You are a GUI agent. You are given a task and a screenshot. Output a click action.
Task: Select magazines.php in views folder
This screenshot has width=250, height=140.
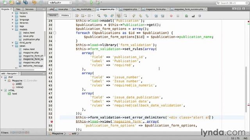click(x=31, y=62)
